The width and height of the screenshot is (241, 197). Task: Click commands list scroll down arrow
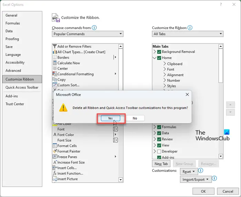121,180
